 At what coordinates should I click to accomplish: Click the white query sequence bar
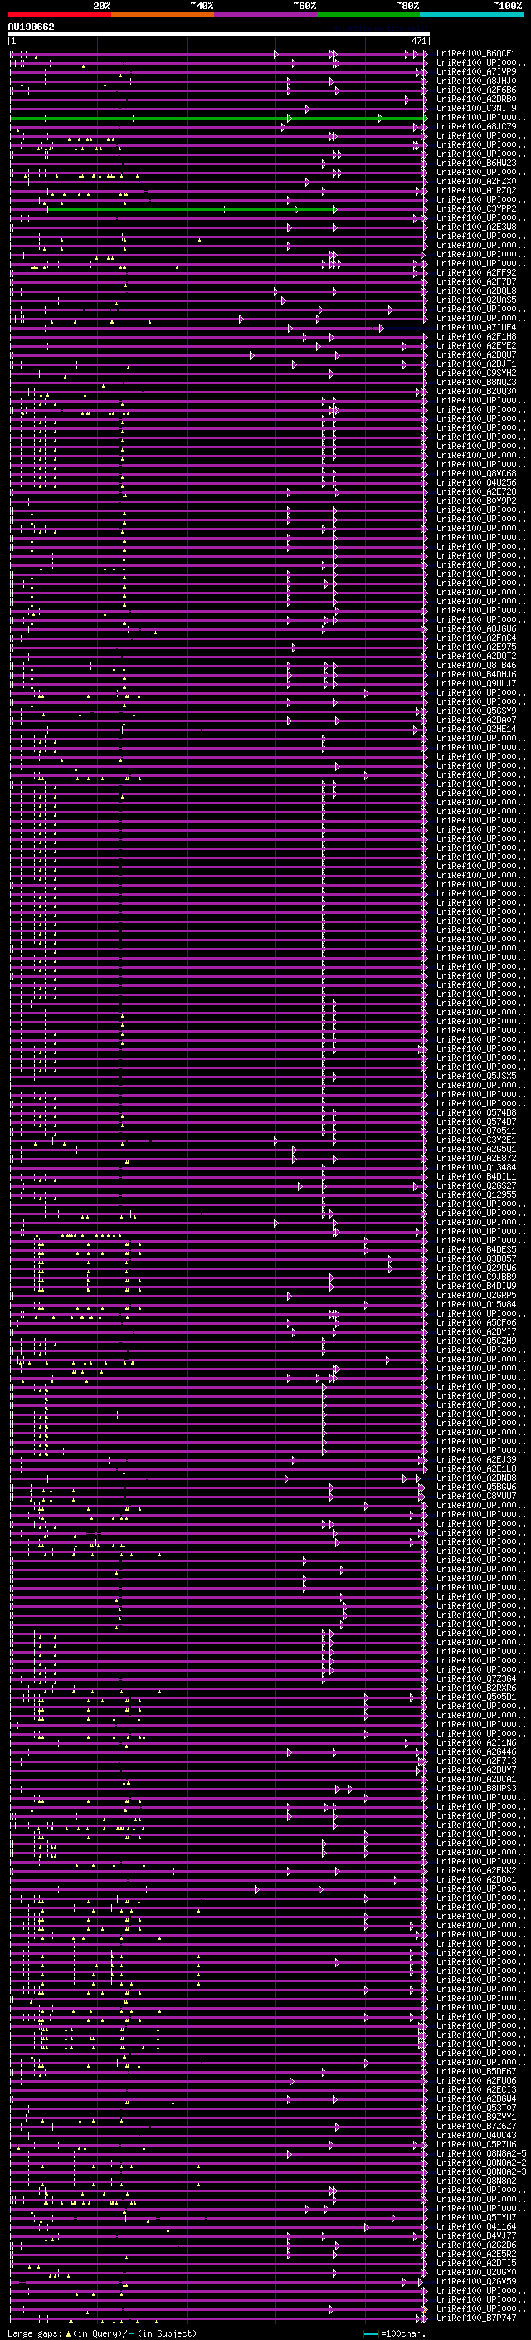coord(219,35)
